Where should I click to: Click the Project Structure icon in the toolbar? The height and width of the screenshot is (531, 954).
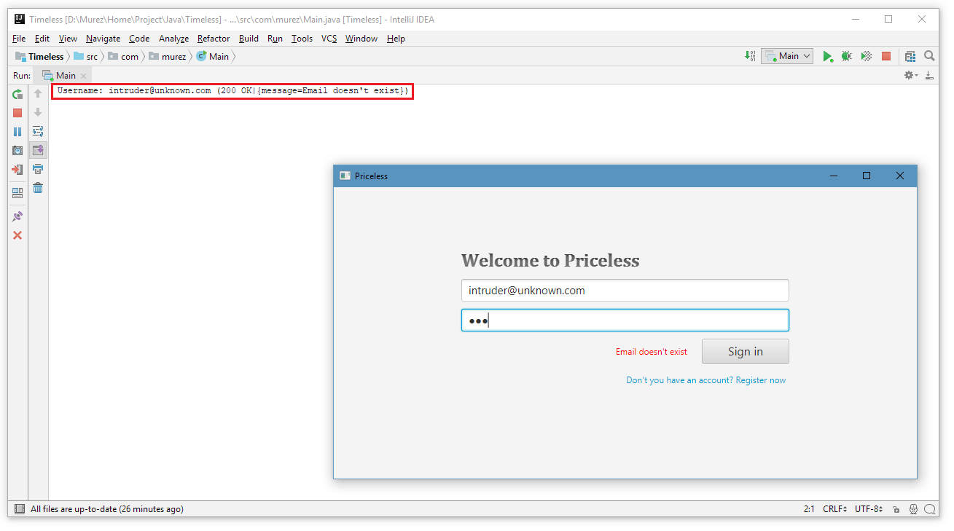[910, 56]
